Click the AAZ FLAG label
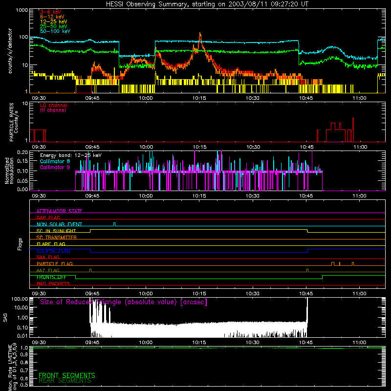 (48, 270)
